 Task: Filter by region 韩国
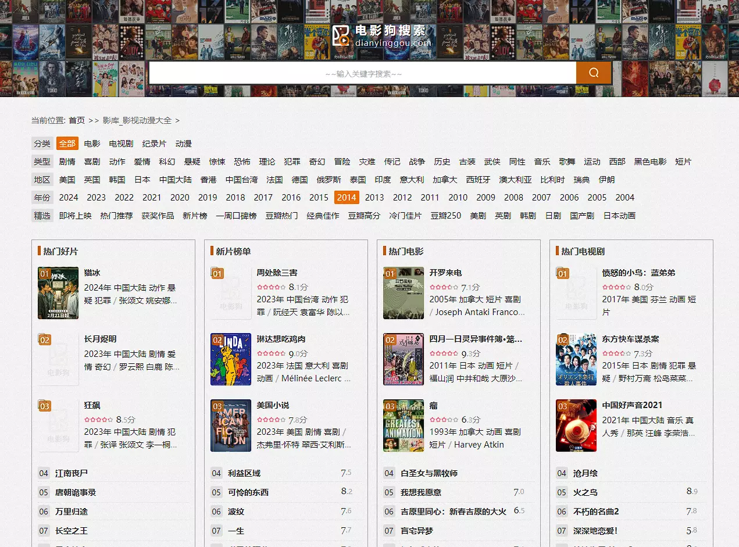(x=117, y=180)
